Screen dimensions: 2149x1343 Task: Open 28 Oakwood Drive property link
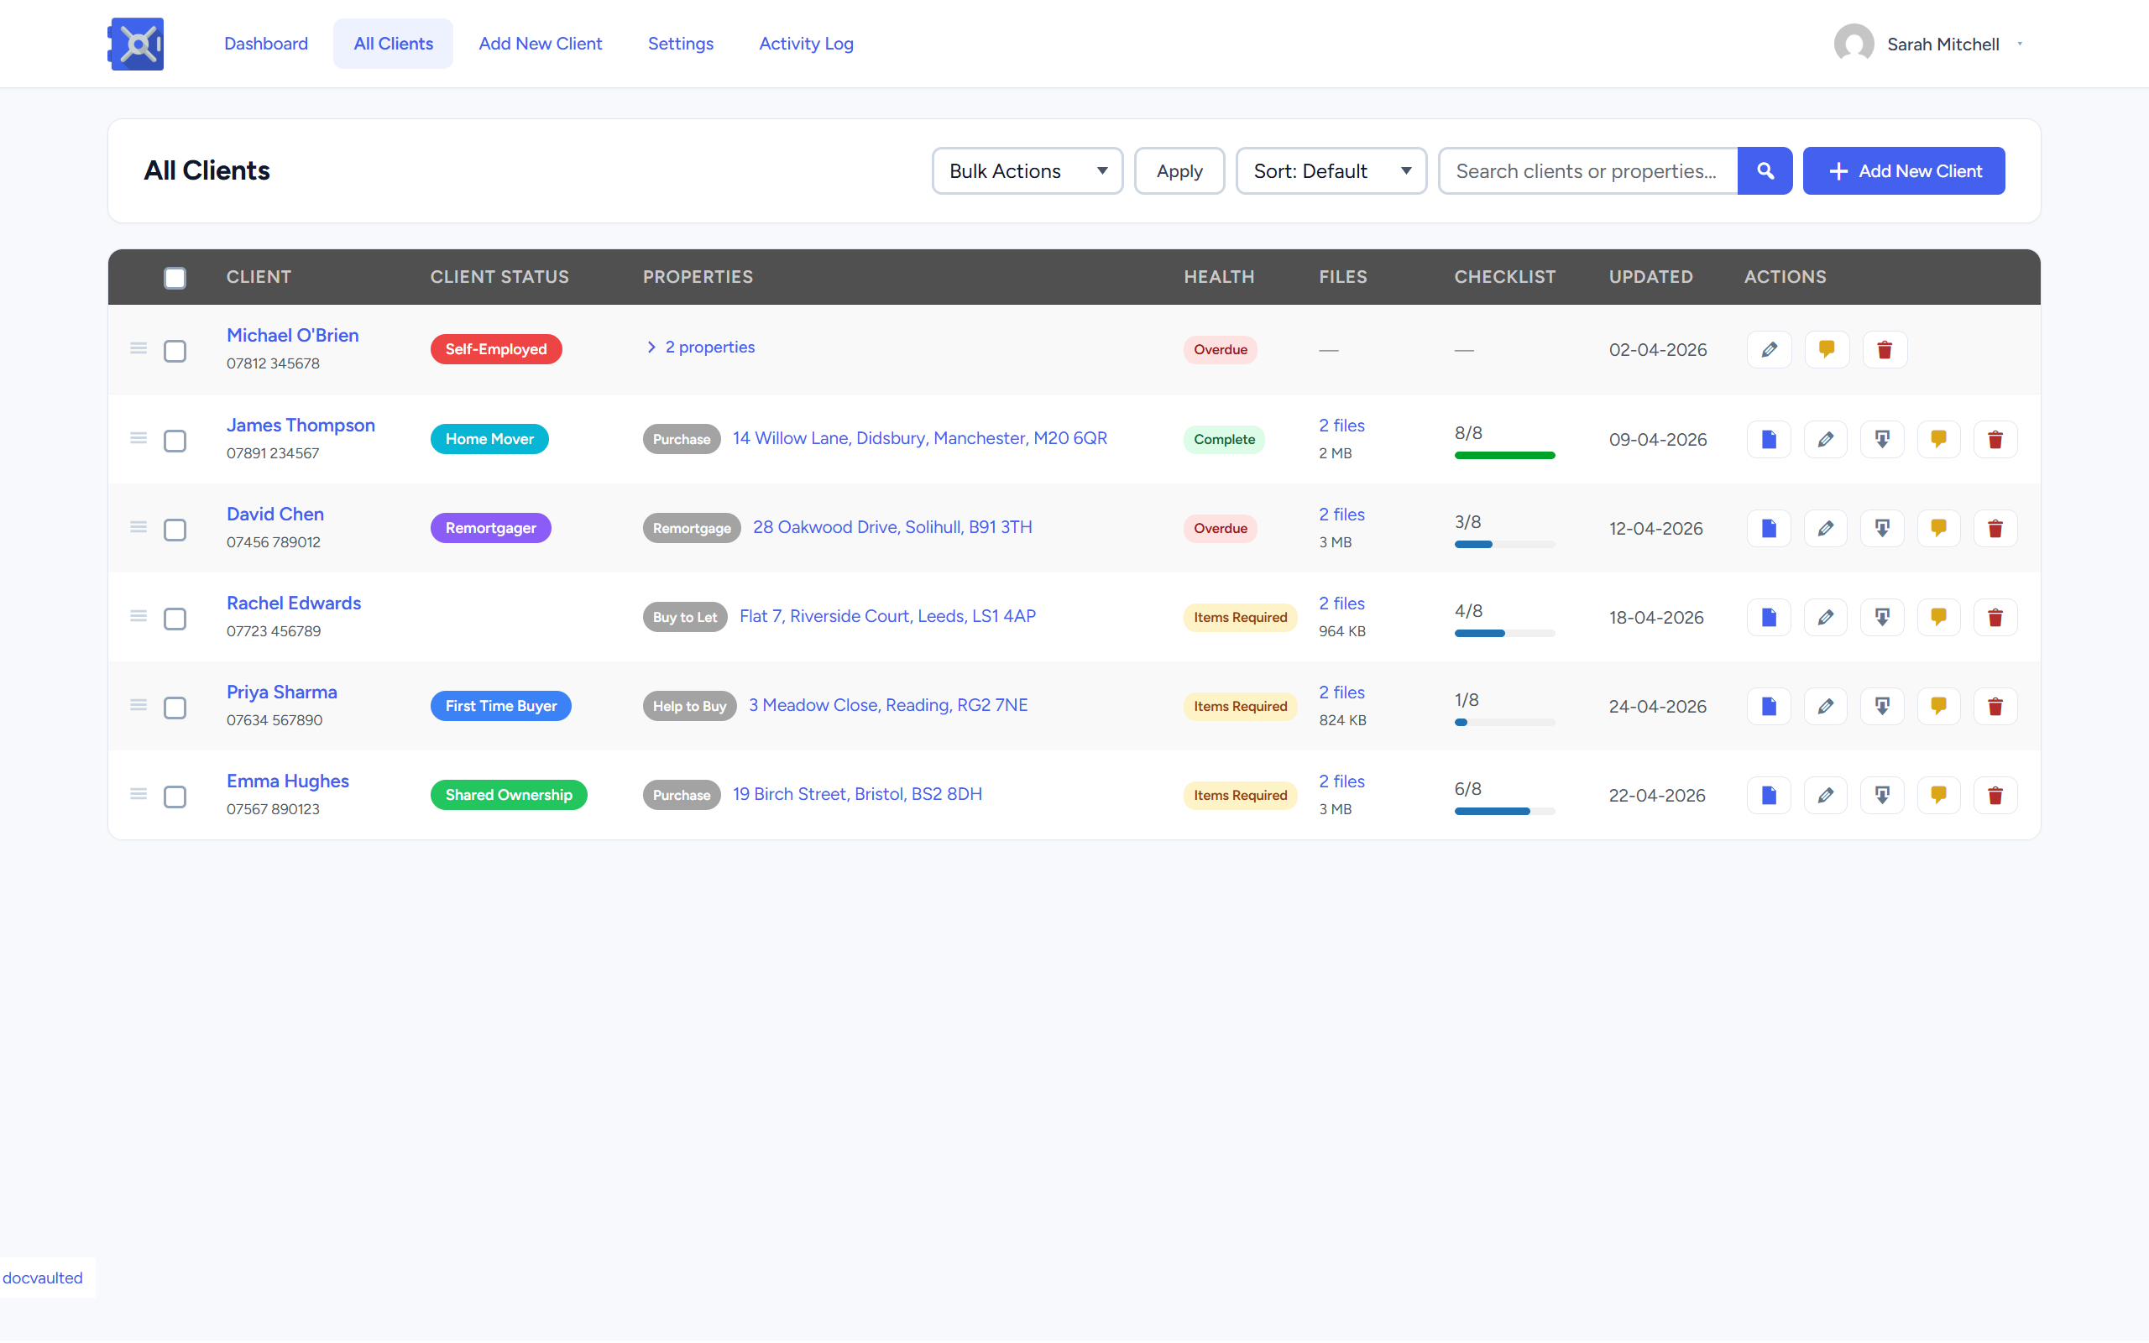point(892,527)
